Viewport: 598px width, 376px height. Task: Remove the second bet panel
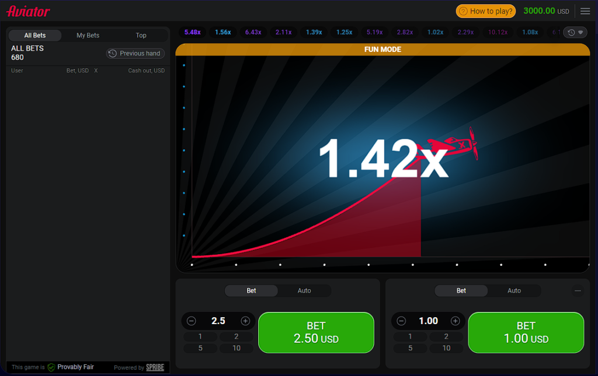pyautogui.click(x=578, y=290)
